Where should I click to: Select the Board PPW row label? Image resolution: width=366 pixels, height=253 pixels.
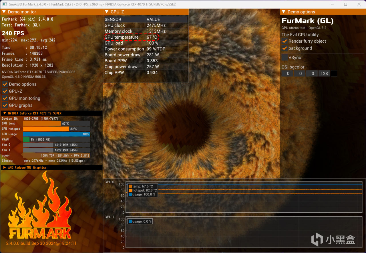tap(116, 61)
